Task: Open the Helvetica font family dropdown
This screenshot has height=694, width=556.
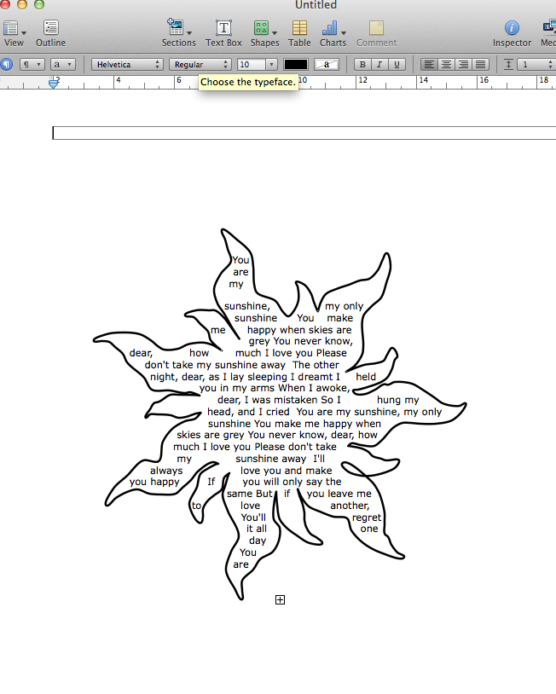Action: point(128,65)
